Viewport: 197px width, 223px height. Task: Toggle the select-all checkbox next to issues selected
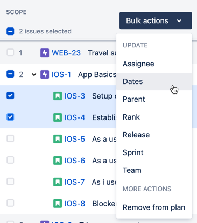[10, 31]
